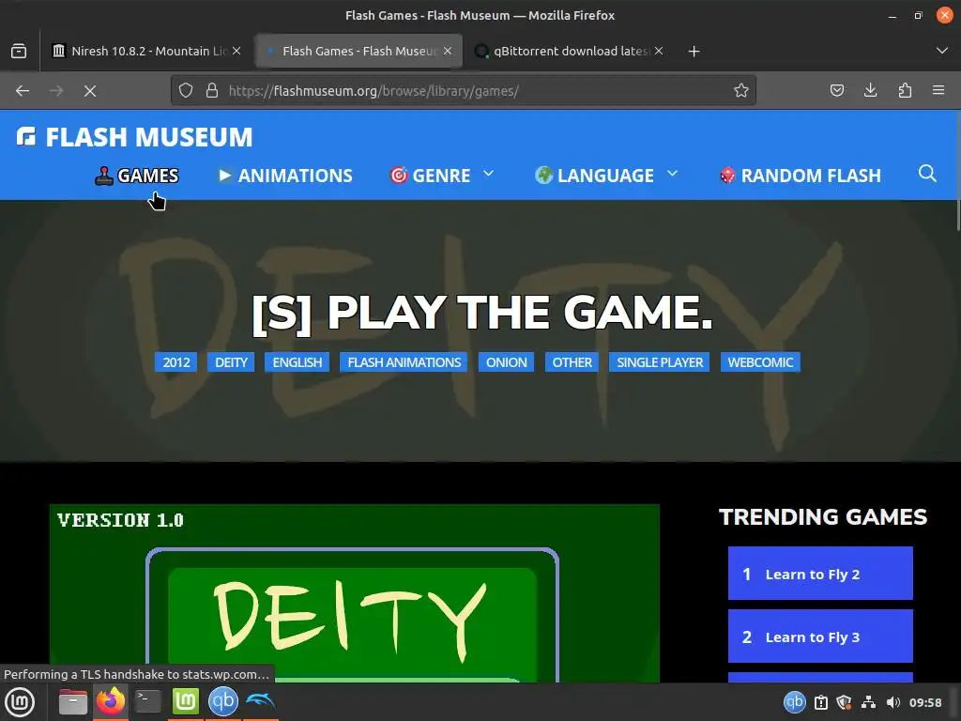Switch to the Niresh 10.8.2 tab
This screenshot has height=721, width=961.
145,51
